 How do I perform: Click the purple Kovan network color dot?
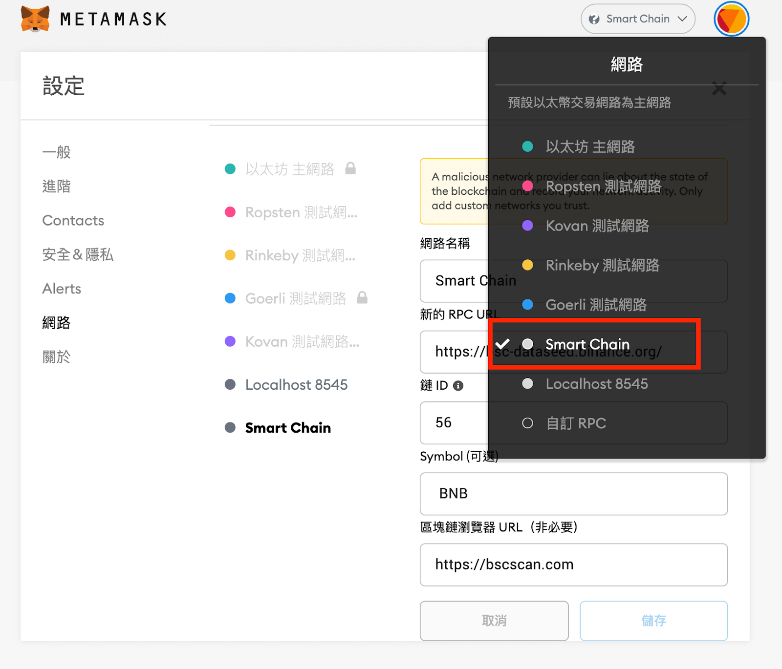coord(230,341)
